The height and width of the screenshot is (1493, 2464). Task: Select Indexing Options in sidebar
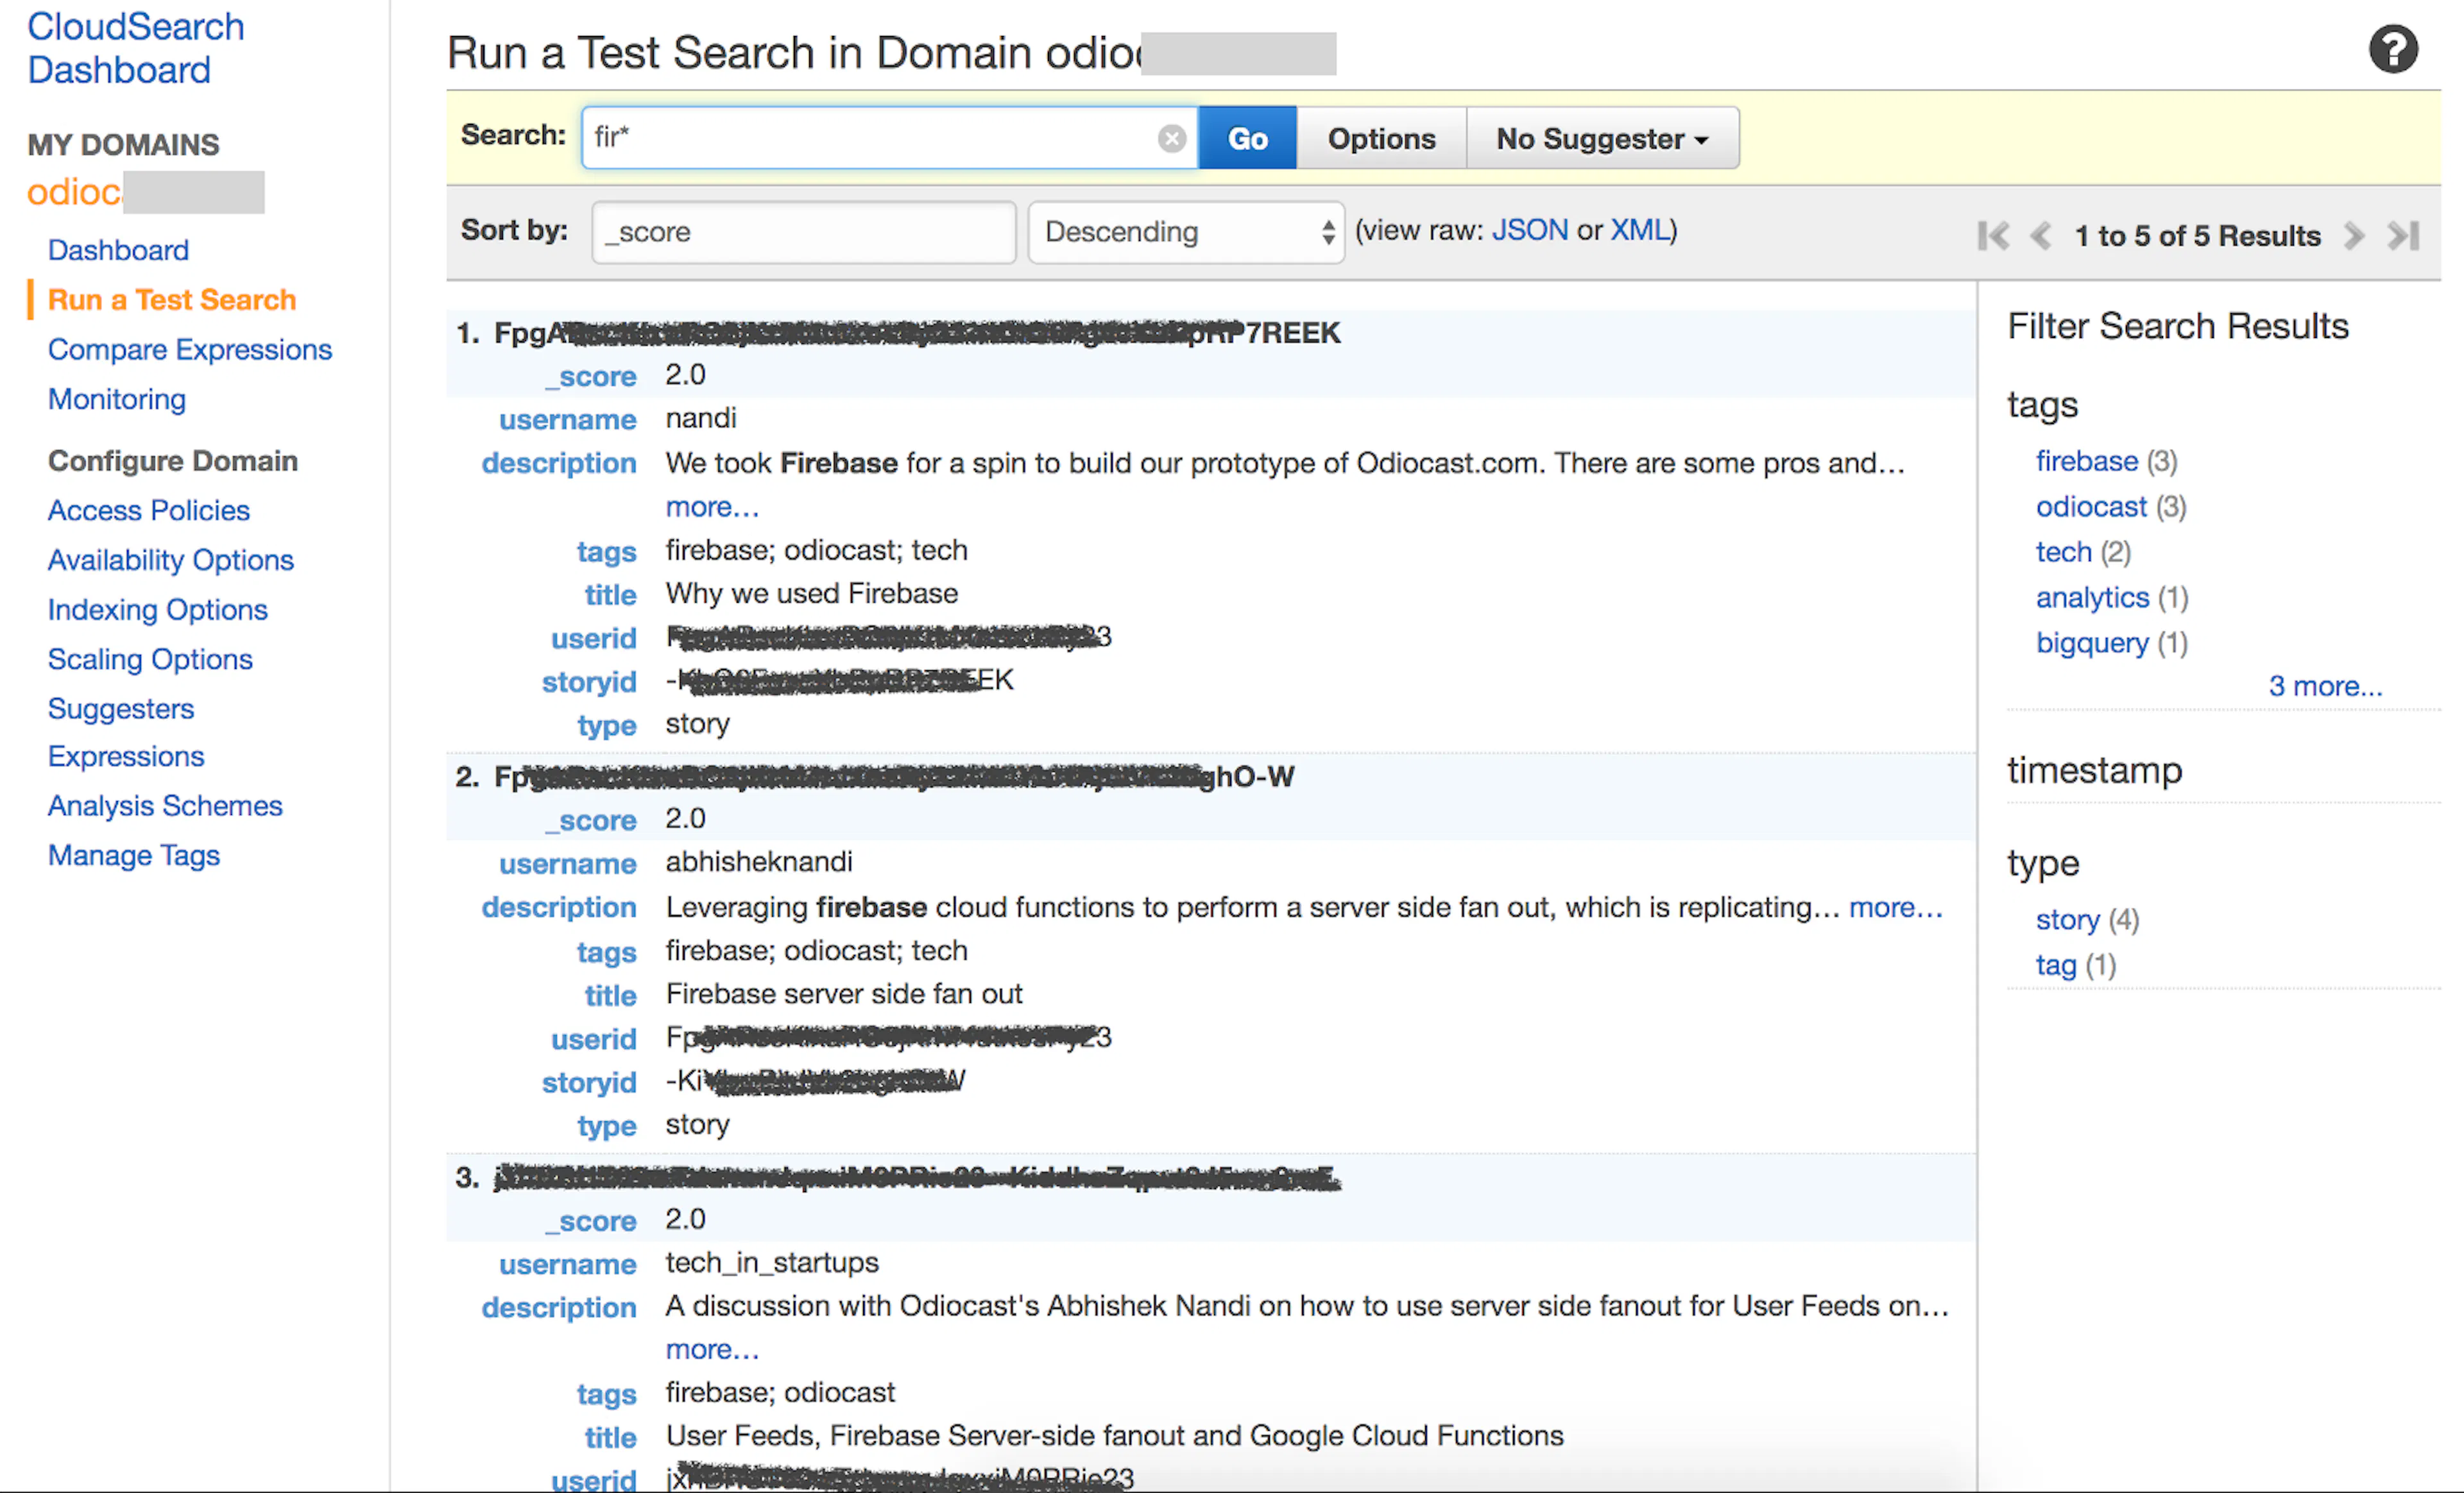tap(158, 609)
